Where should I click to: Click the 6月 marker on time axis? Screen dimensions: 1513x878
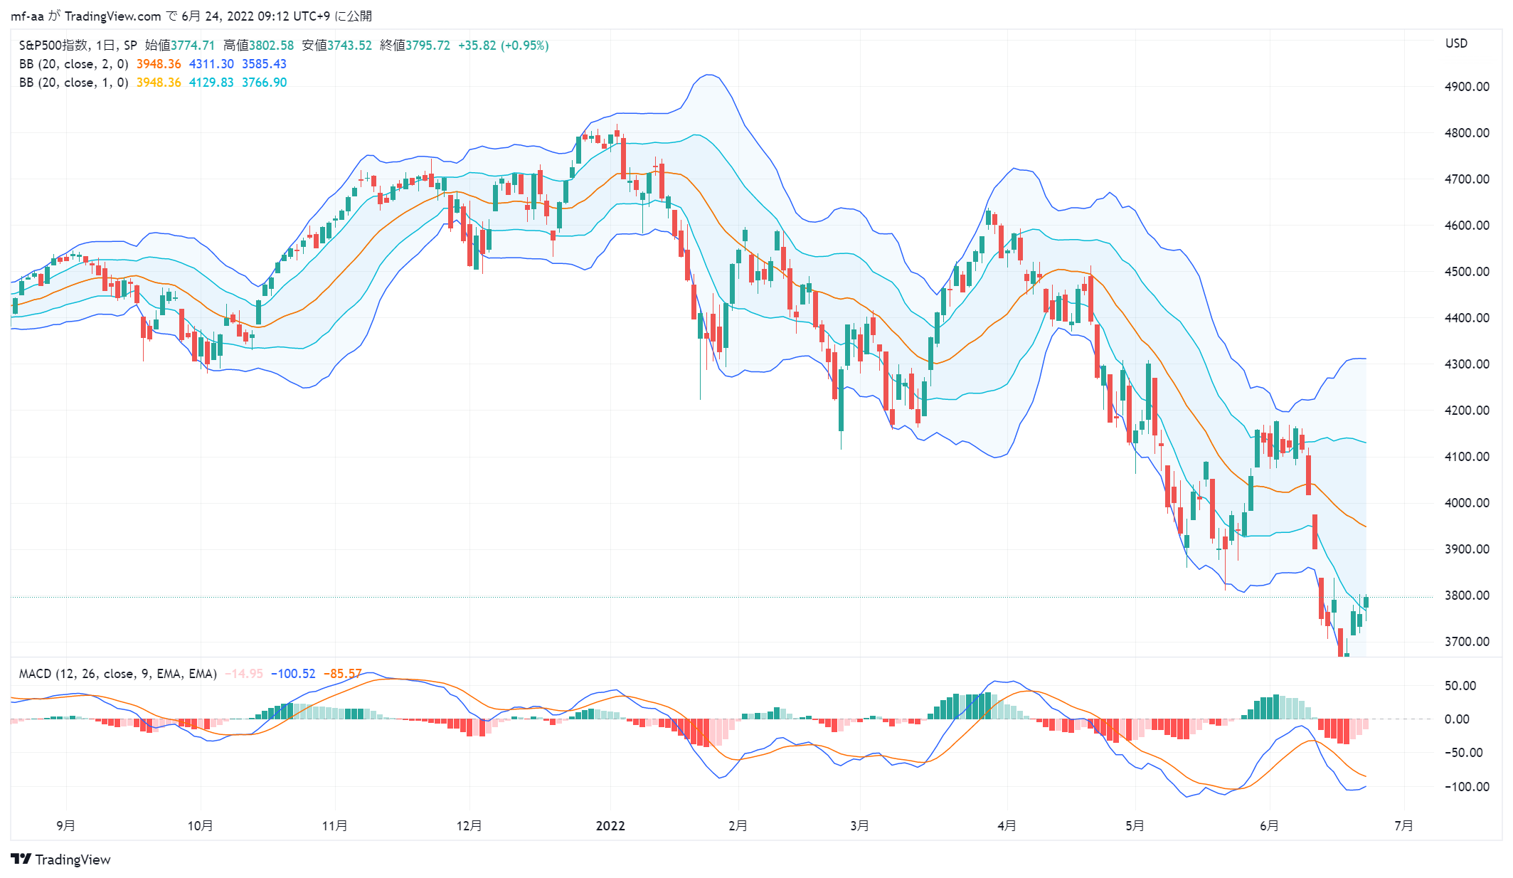coord(1269,826)
